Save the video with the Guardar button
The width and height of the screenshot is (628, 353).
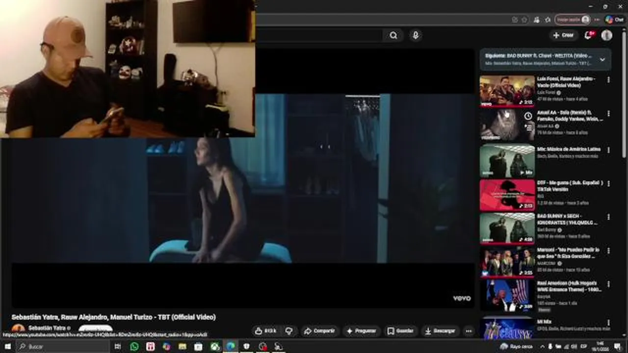point(400,331)
